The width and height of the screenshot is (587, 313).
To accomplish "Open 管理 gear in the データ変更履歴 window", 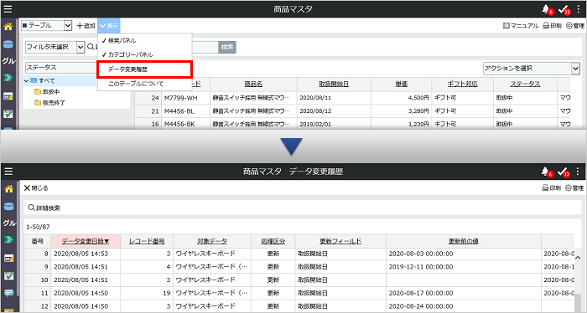I will coord(574,187).
